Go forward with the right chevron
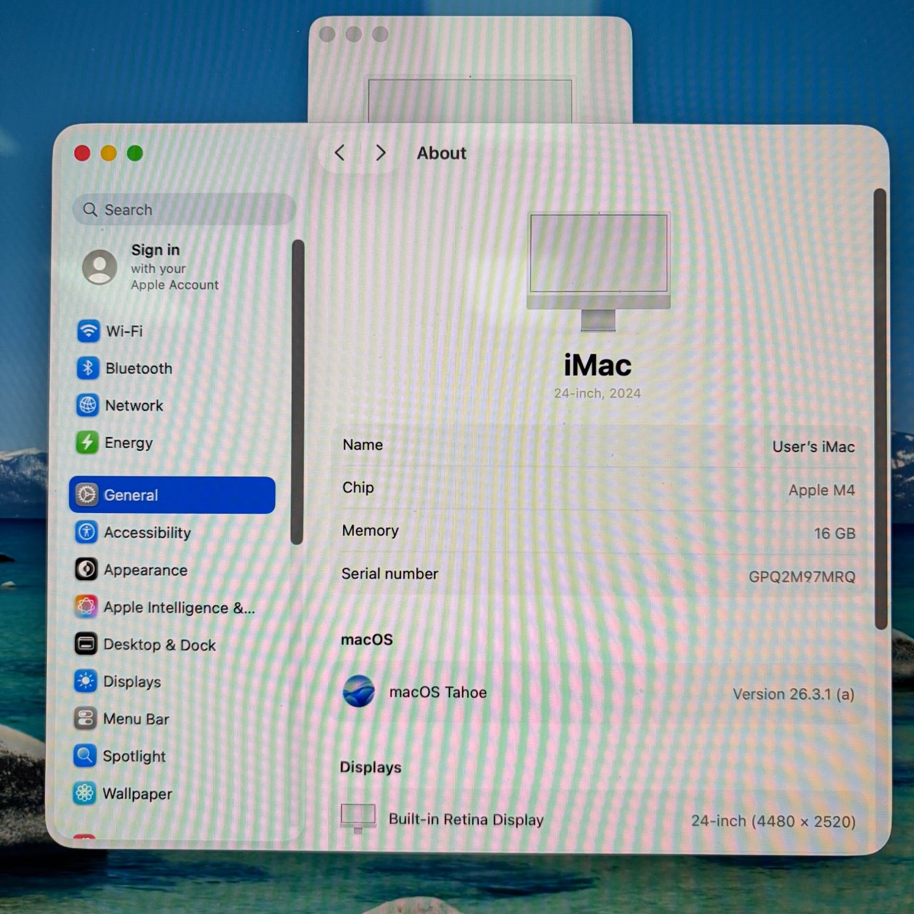The image size is (914, 914). (380, 153)
